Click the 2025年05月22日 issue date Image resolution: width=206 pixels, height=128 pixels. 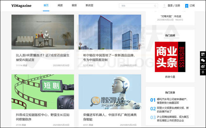tap(165, 20)
